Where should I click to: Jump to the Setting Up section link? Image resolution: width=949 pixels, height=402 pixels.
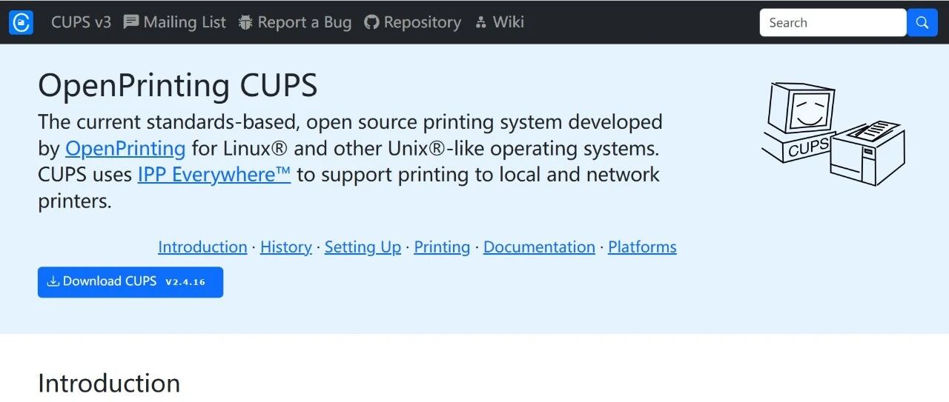point(363,247)
